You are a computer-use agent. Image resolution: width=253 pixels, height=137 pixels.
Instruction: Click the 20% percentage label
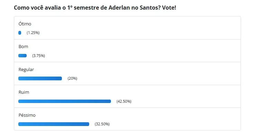click(72, 79)
